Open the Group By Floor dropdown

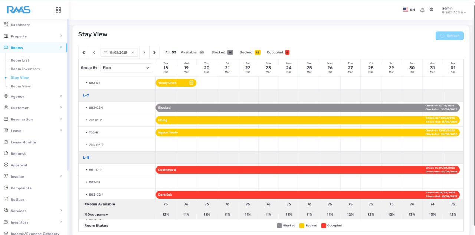pyautogui.click(x=127, y=68)
